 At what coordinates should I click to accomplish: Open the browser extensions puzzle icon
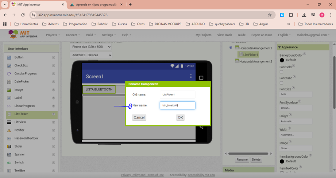coord(291,15)
